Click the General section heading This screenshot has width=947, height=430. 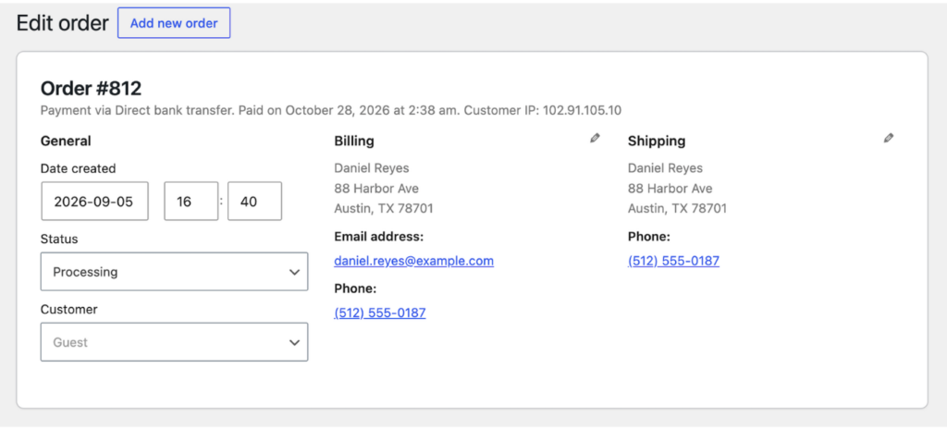(66, 141)
